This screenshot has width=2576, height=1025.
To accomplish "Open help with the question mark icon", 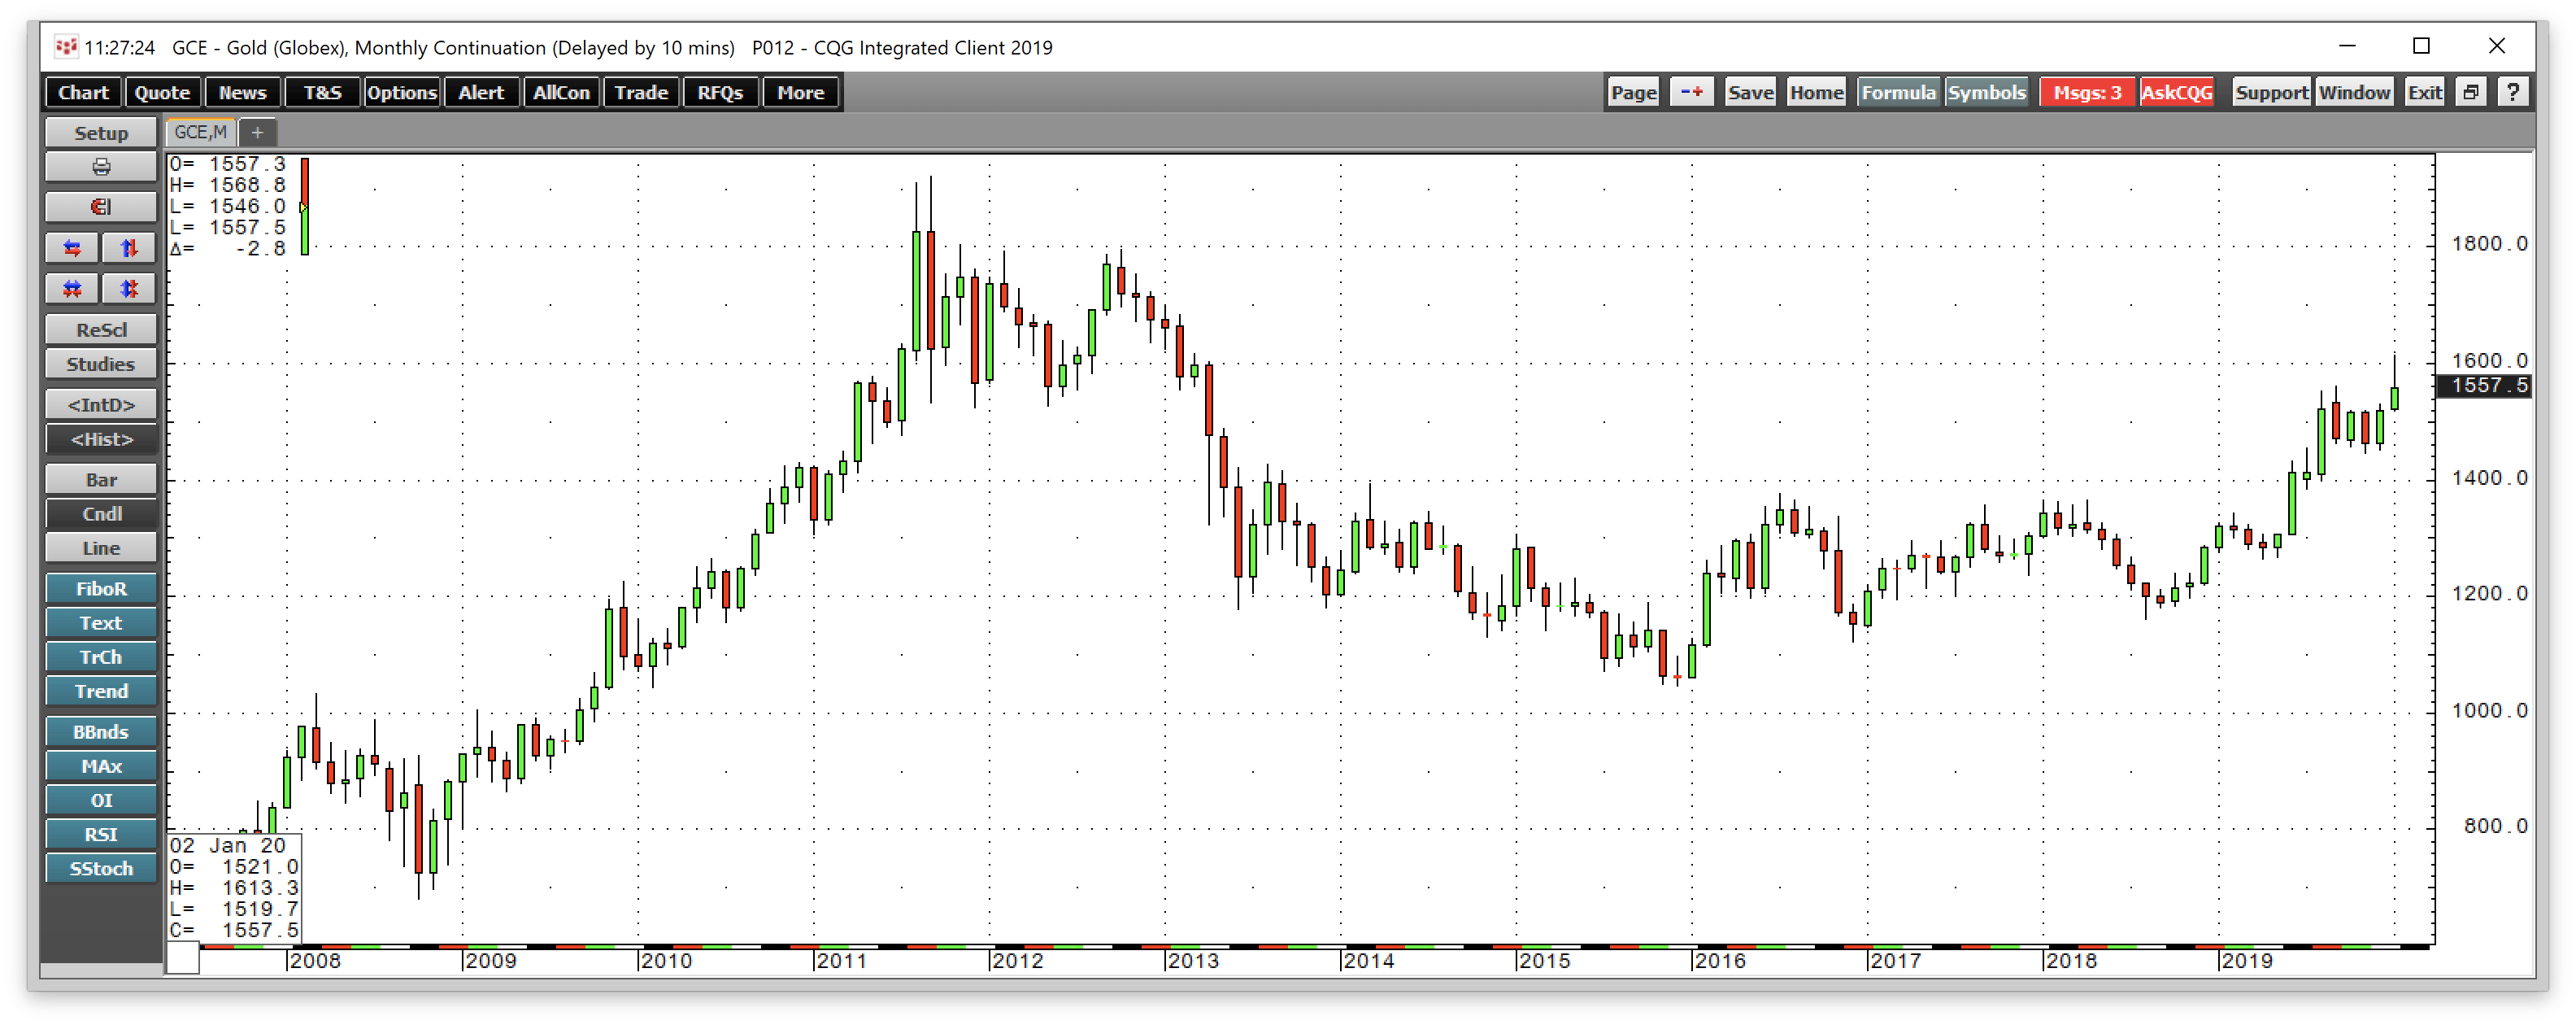I will (2515, 92).
